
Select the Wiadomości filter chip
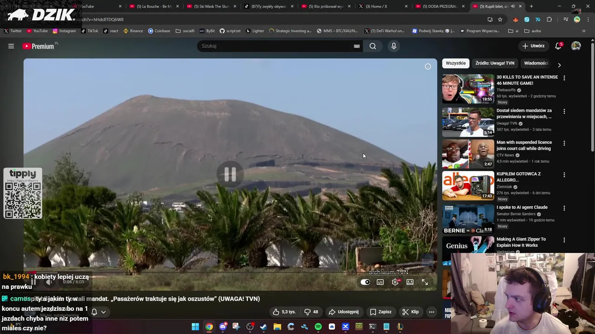[536, 63]
